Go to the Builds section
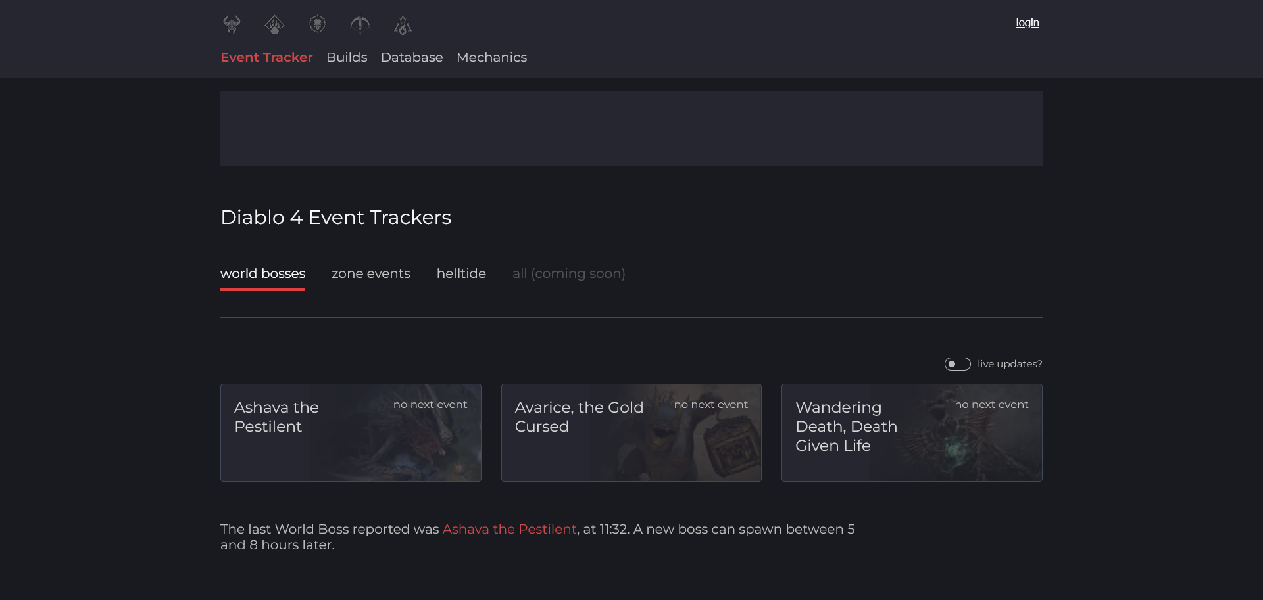 coord(347,57)
